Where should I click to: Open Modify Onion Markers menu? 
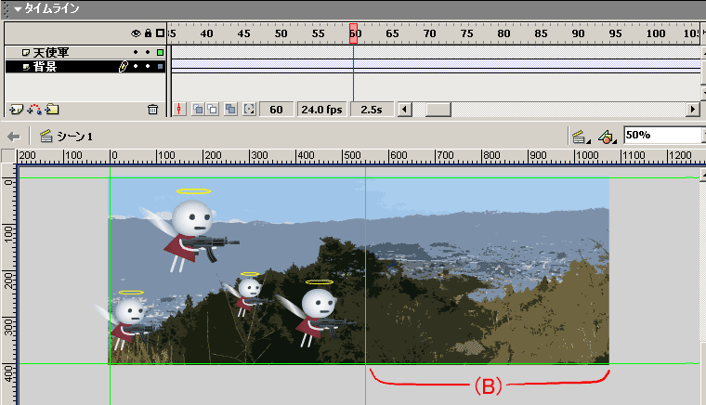249,110
